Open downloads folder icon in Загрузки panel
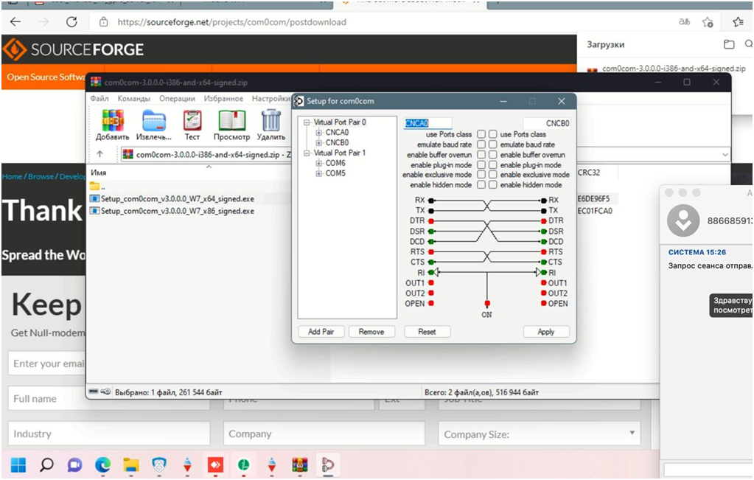Viewport: 754px width, 480px height. tap(729, 44)
